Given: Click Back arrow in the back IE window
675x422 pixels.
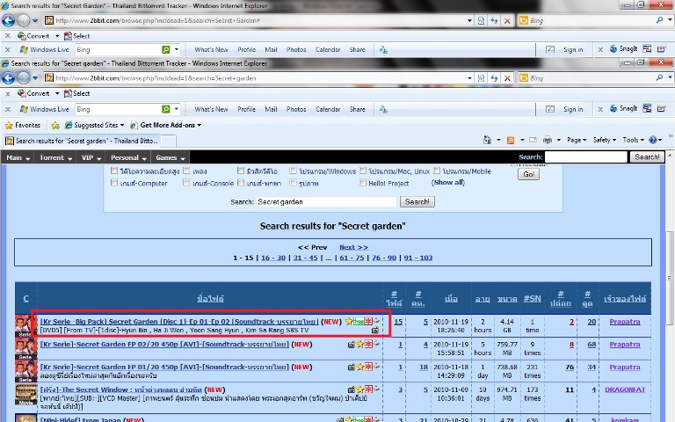Looking at the screenshot, I should click(x=8, y=20).
